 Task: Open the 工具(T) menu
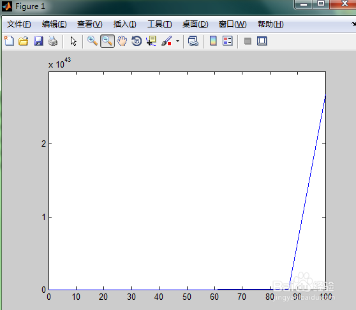coord(159,24)
